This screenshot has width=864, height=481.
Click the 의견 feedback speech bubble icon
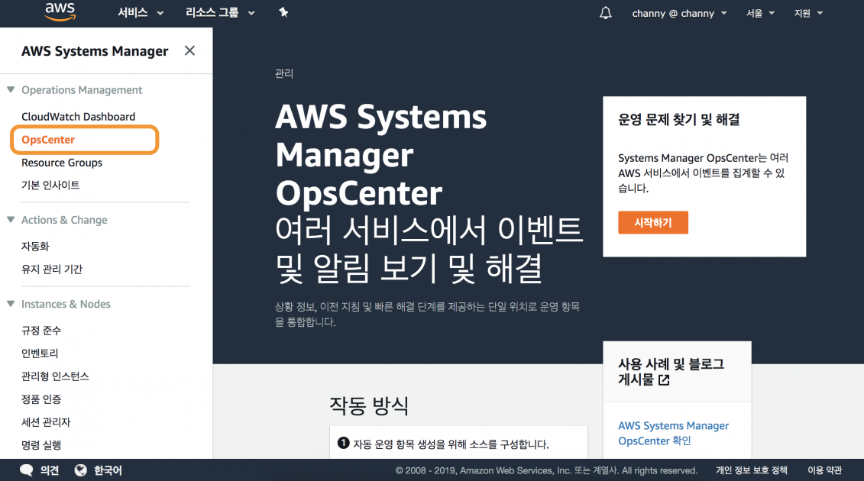26,470
